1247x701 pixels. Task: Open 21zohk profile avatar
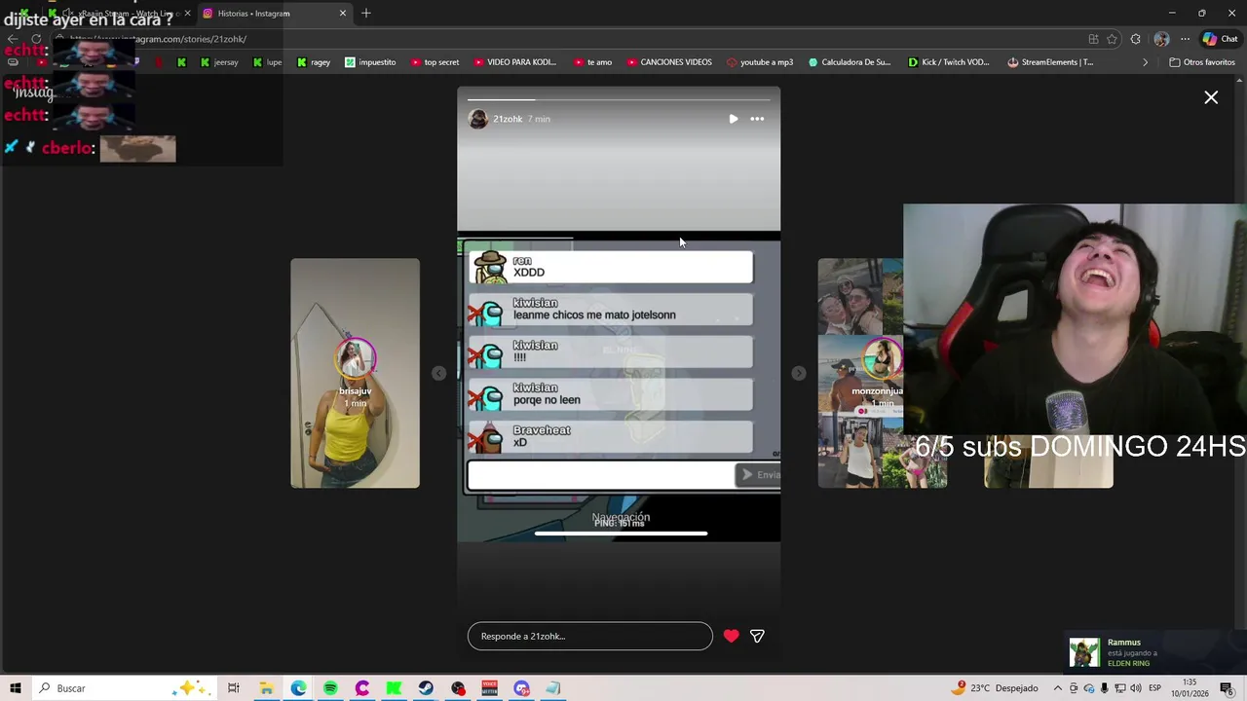coord(477,119)
